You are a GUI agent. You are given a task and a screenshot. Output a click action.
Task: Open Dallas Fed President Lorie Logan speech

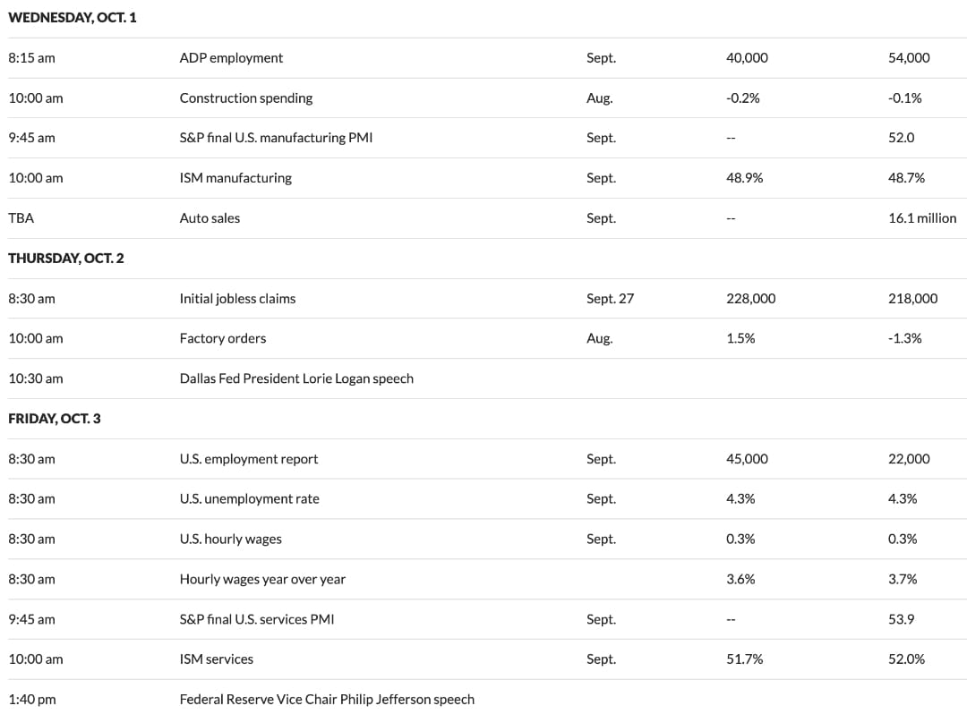tap(296, 378)
